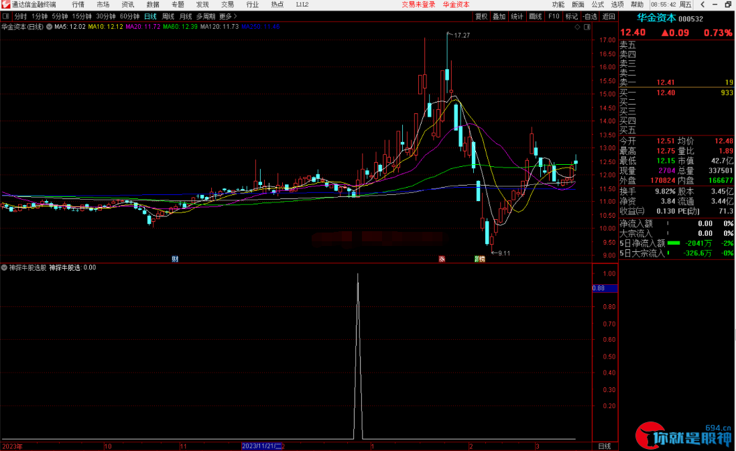736x451 pixels.
Task: Open the 公式 menu
Action: click(597, 4)
